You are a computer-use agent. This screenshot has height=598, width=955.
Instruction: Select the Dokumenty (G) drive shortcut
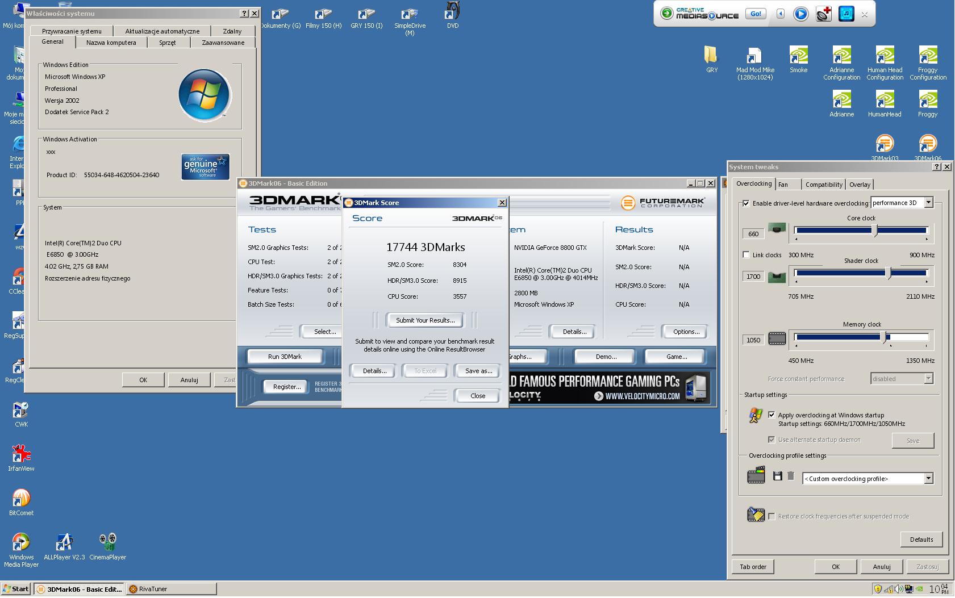coord(281,18)
